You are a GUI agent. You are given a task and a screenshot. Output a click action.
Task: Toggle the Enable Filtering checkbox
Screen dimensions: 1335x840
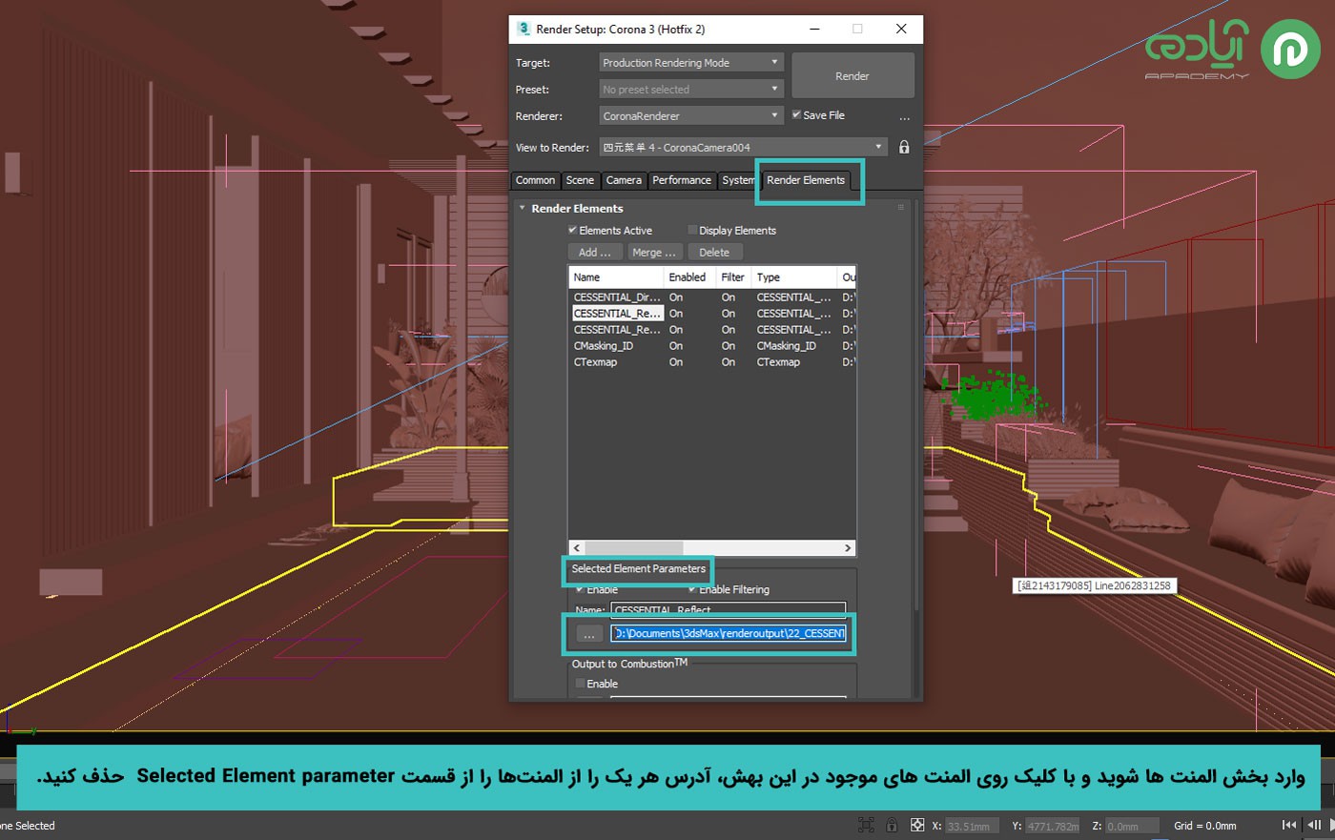692,589
